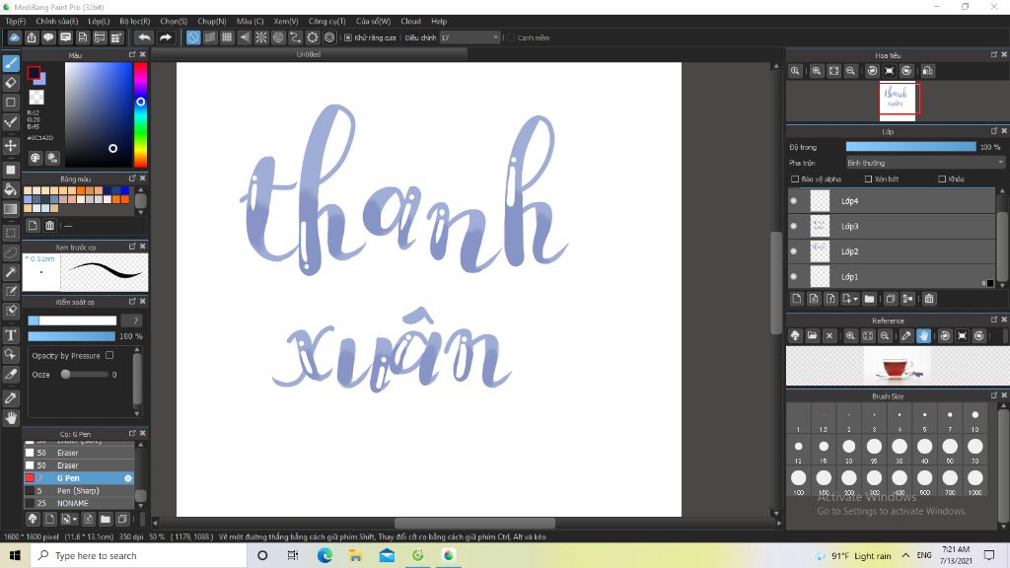Select the rectangular Select tool

point(11,233)
